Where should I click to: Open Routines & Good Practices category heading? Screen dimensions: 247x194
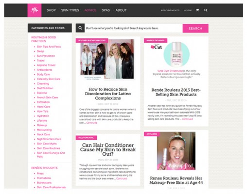pos(44,39)
